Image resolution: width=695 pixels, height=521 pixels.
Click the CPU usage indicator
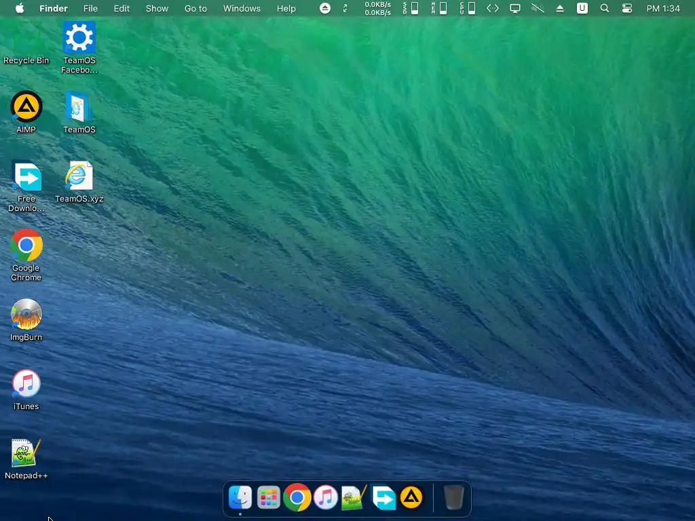click(x=468, y=8)
